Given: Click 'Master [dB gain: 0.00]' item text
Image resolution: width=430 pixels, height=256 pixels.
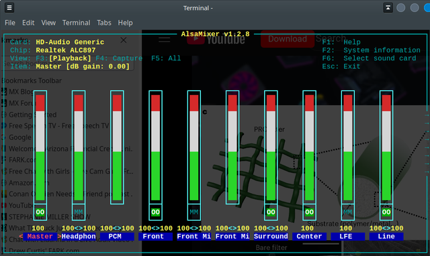Looking at the screenshot, I should pos(83,66).
